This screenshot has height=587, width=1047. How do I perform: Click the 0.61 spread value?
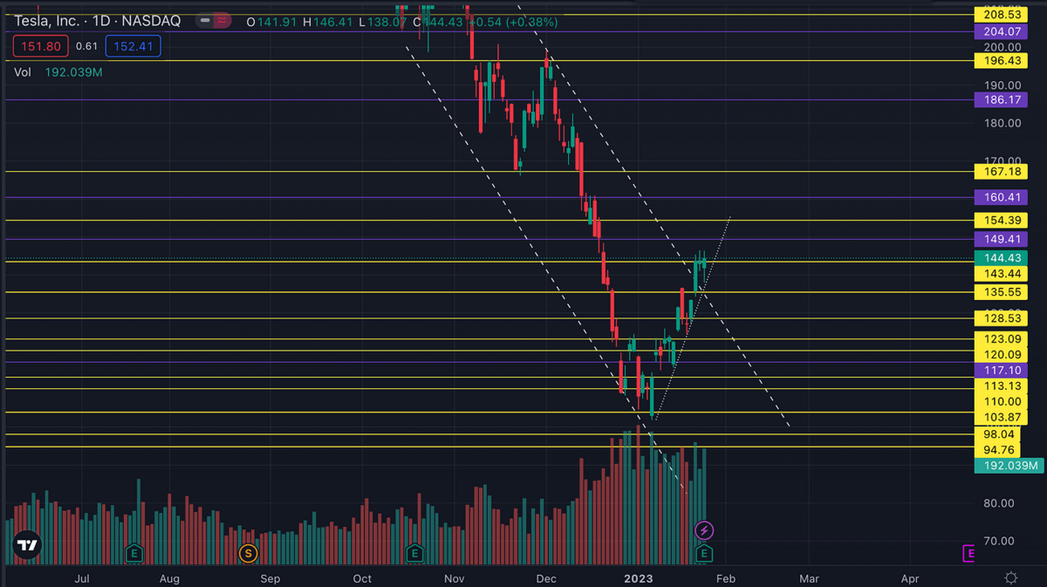pos(86,46)
